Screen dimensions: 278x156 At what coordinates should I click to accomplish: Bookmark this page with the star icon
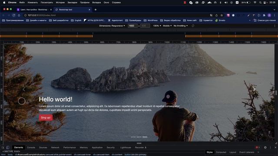click(222, 16)
